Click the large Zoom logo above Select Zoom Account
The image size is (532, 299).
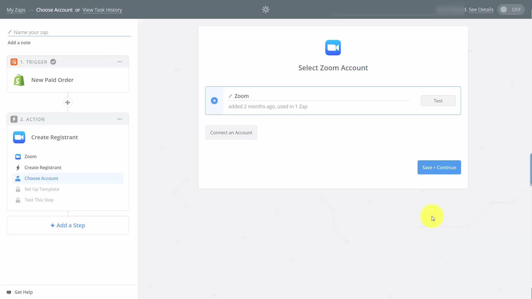click(333, 48)
